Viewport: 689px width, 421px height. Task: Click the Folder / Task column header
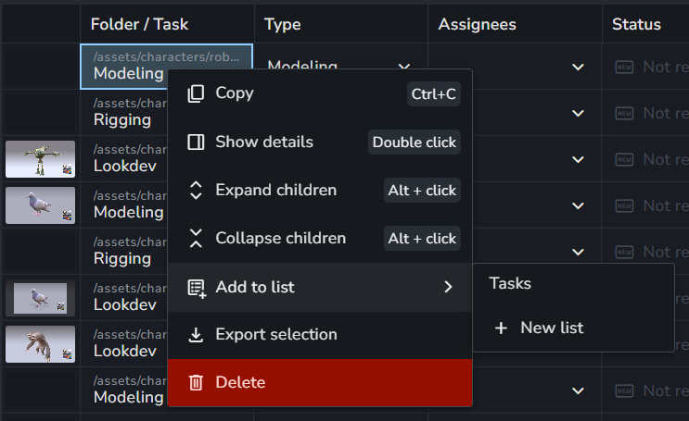139,24
